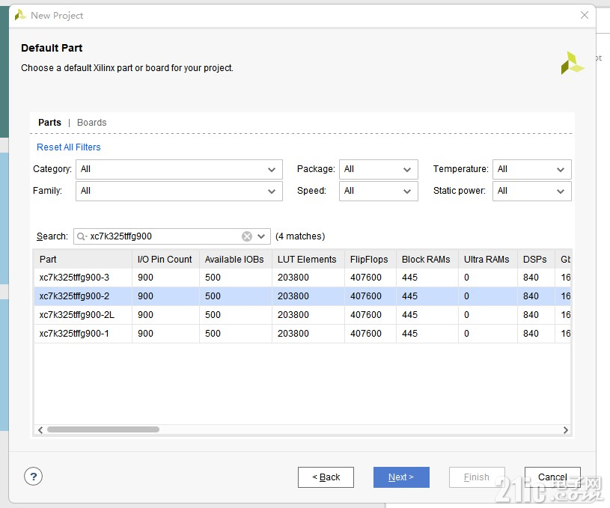Close the New Project dialog
Screen dimensions: 610x508
point(584,15)
